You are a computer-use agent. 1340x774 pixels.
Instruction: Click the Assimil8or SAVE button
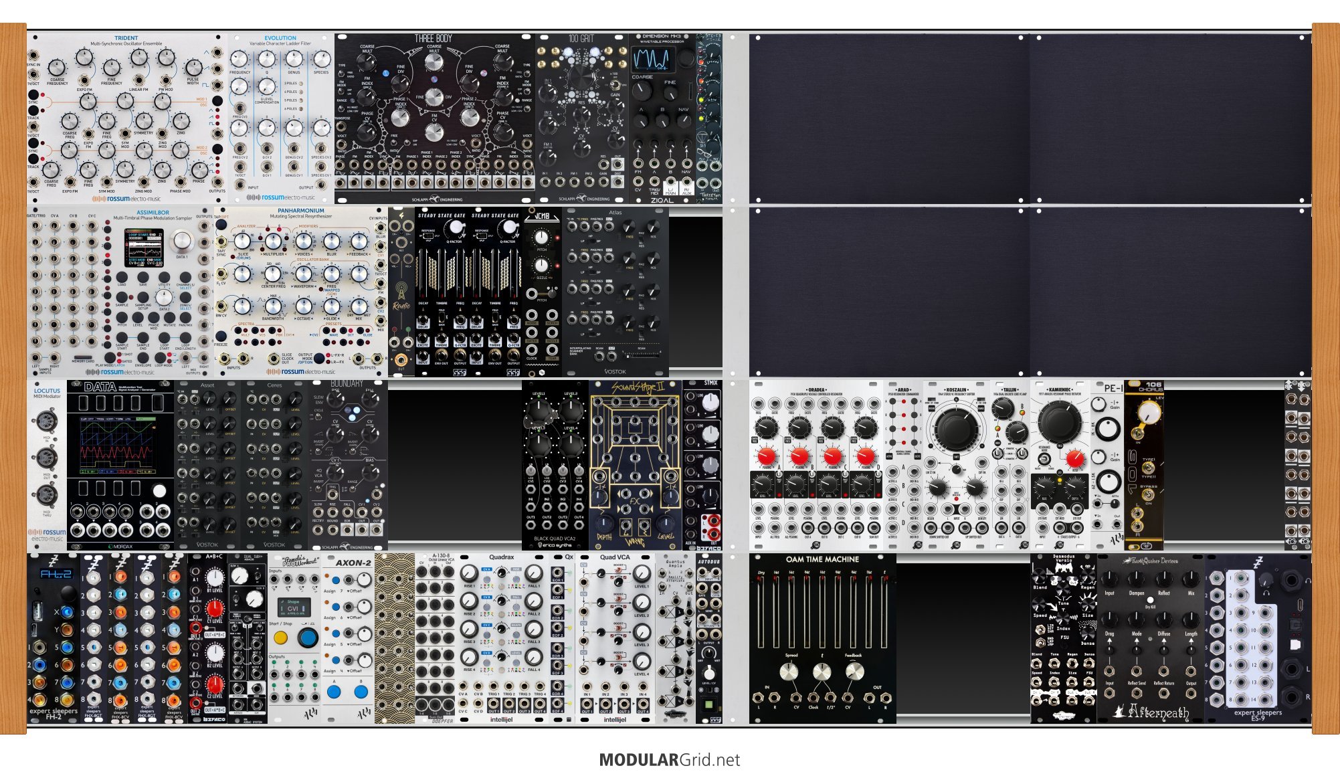click(143, 276)
